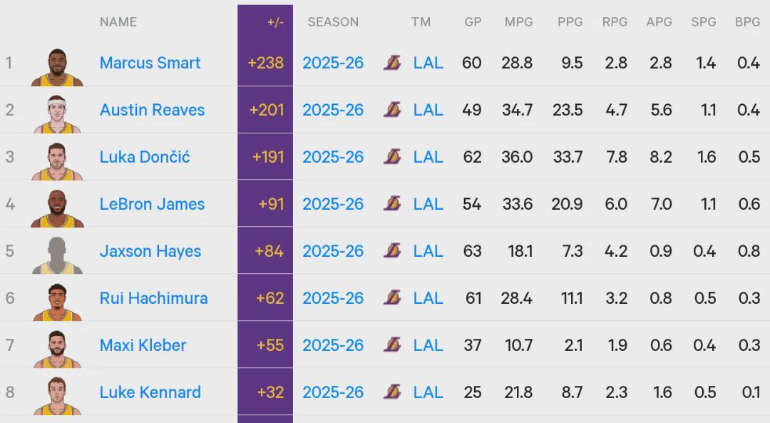Screen dimensions: 770x423
Task: Click the Lakers logo in LeBron James' row
Action: (x=392, y=204)
